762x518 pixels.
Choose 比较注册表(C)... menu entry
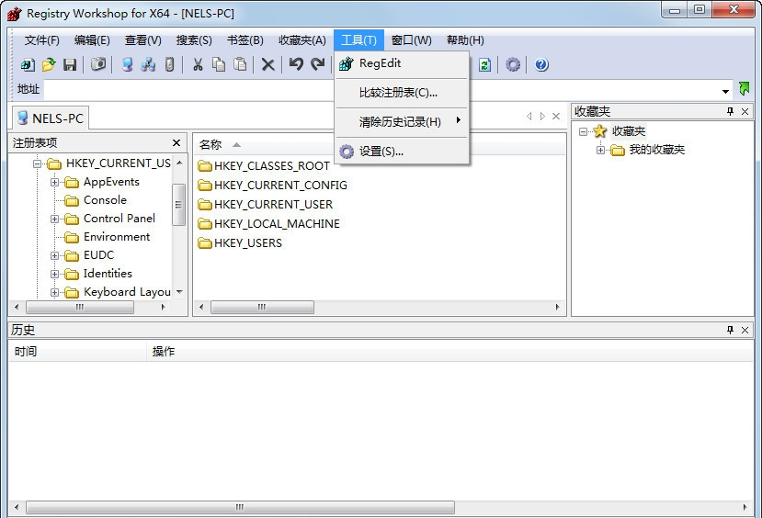pyautogui.click(x=403, y=93)
